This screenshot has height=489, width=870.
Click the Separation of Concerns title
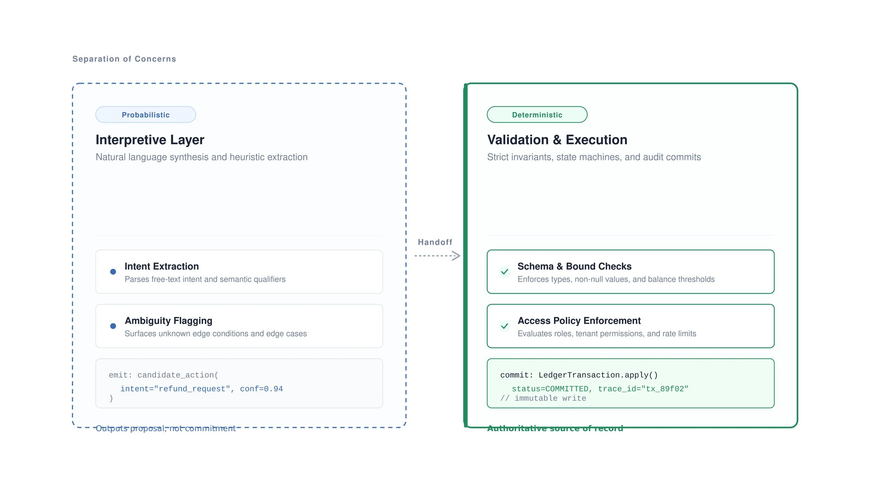point(124,59)
